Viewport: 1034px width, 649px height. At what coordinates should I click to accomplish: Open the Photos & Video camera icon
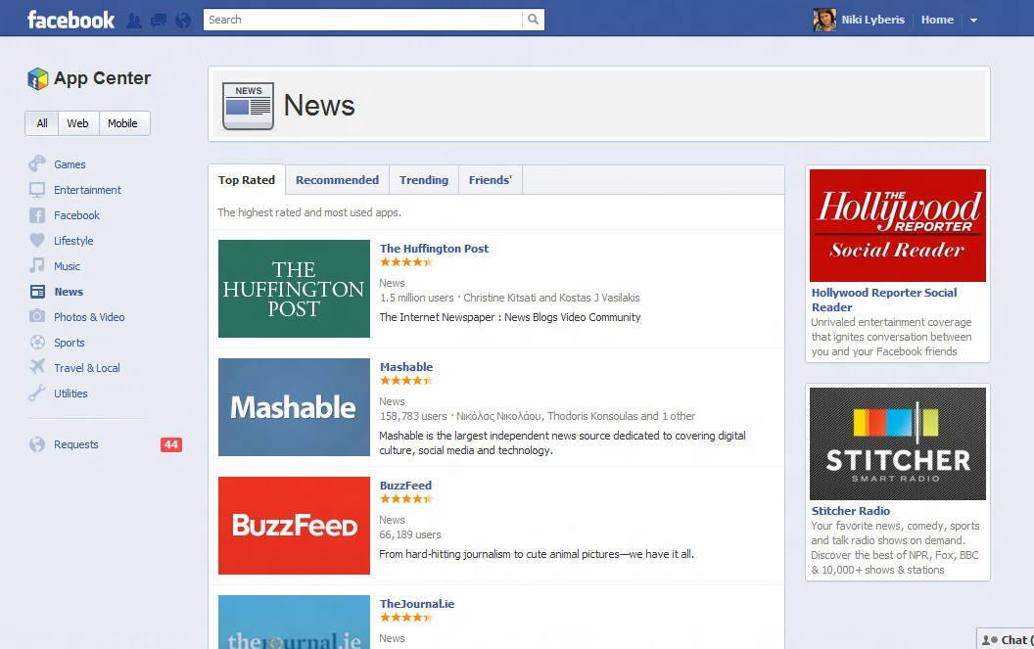coord(37,316)
